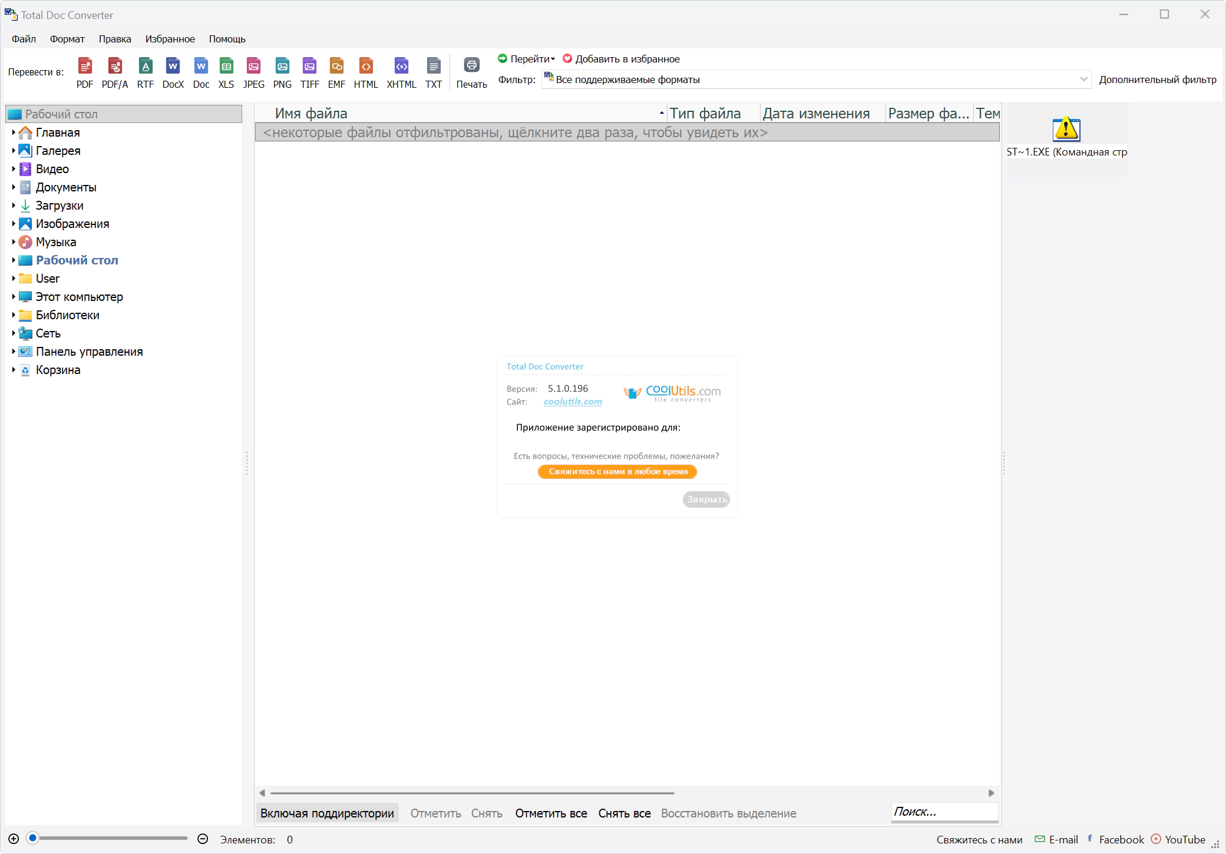Viewport: 1226px width, 854px height.
Task: Click the orange Свяжитесь с нами button
Action: point(617,471)
